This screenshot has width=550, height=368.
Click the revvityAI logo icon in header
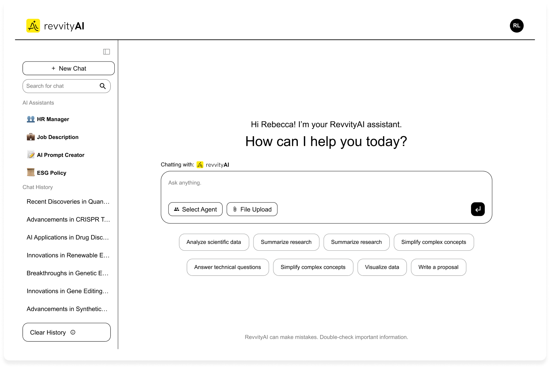(33, 26)
